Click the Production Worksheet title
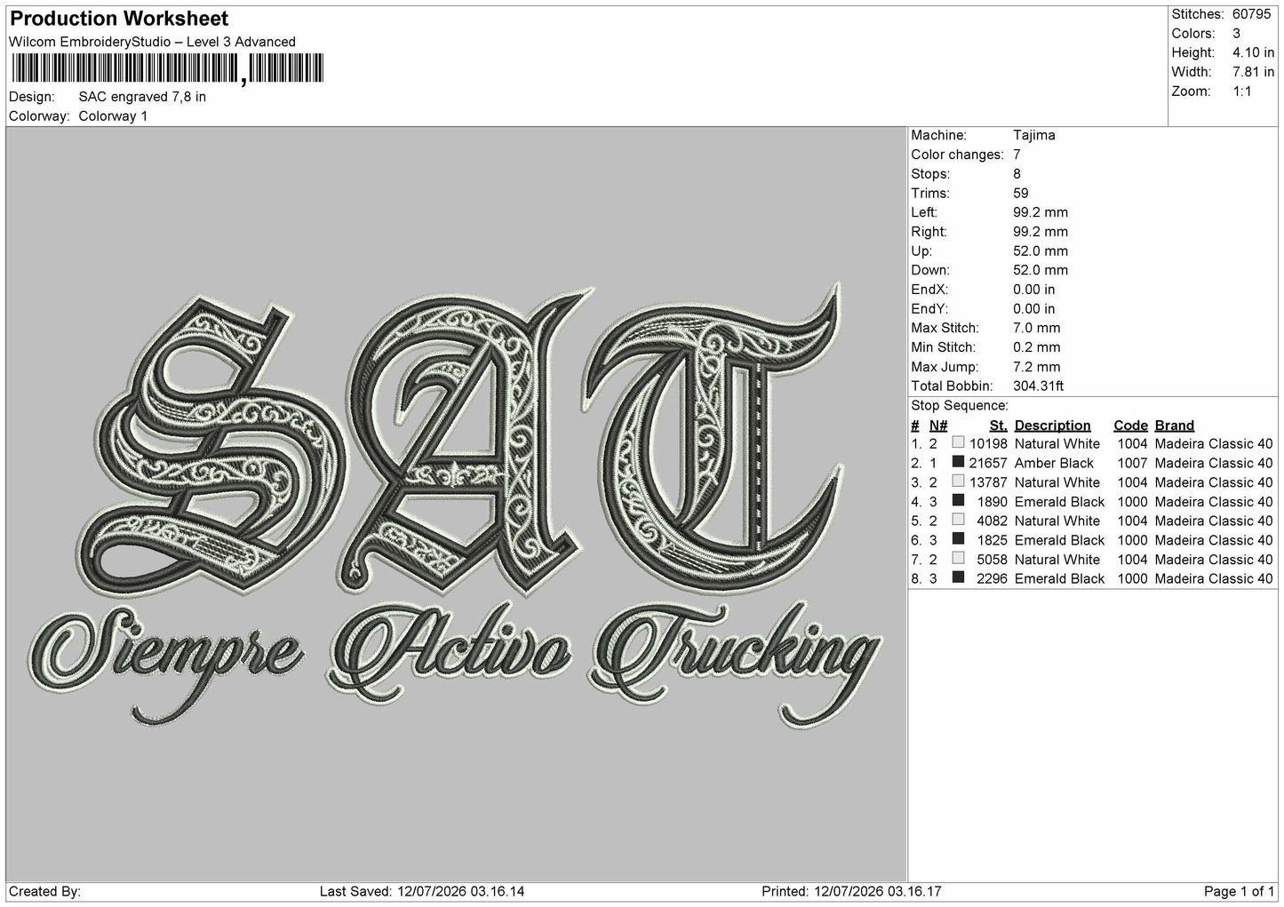1284x907 pixels. click(118, 19)
